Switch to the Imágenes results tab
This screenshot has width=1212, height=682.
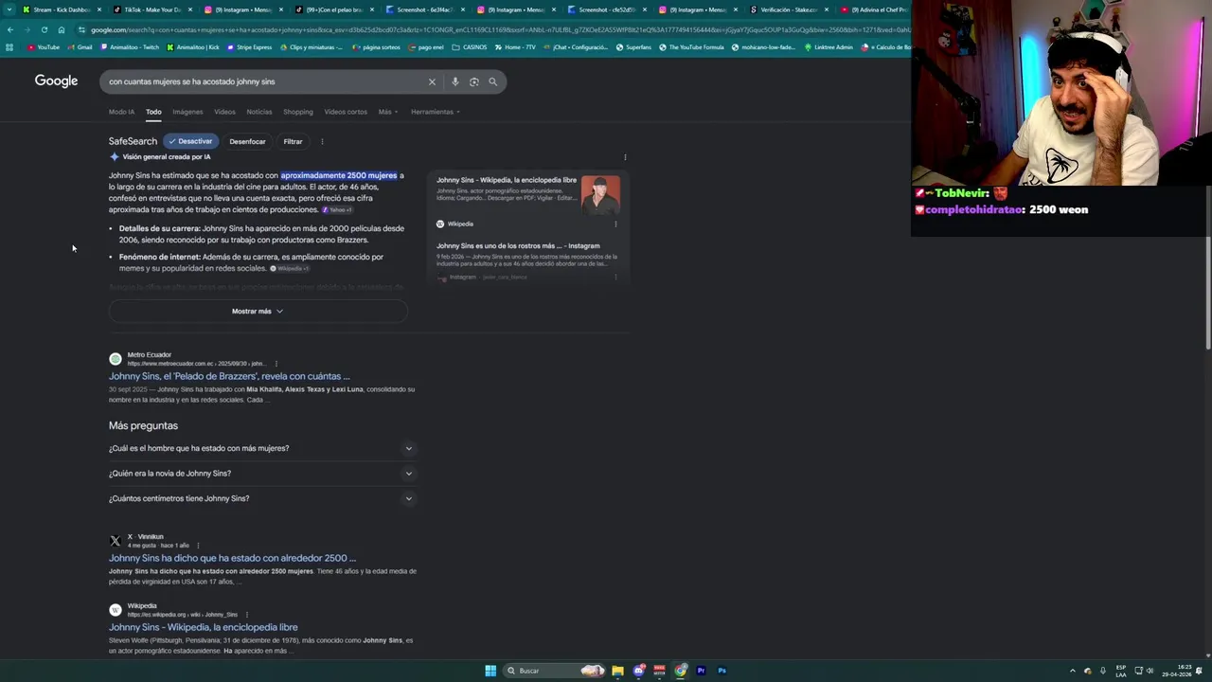(x=187, y=112)
